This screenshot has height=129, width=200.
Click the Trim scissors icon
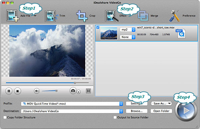(x=51, y=16)
